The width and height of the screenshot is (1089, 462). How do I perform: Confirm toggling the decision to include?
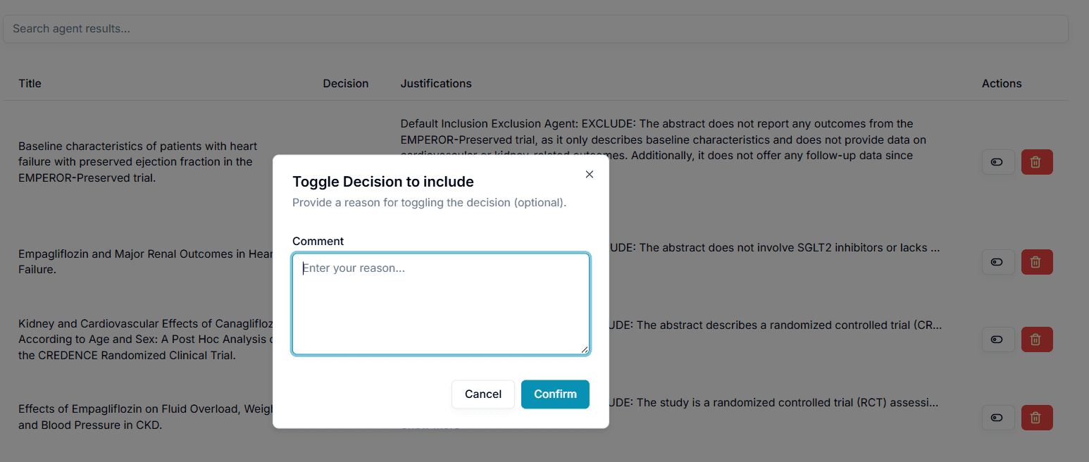tap(555, 394)
